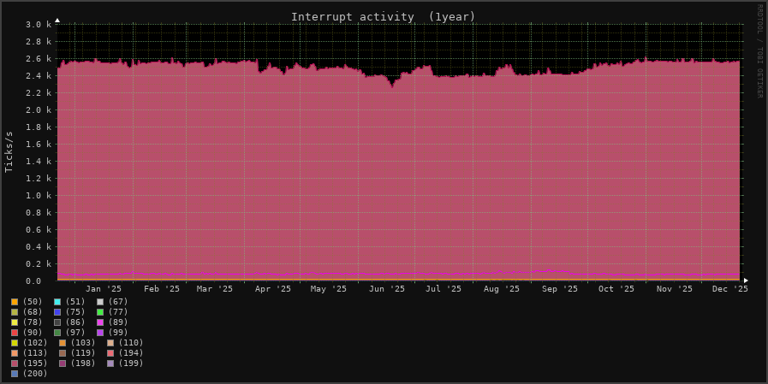Click the (102) legend label
Viewport: 768px width, 384px height.
click(x=35, y=343)
